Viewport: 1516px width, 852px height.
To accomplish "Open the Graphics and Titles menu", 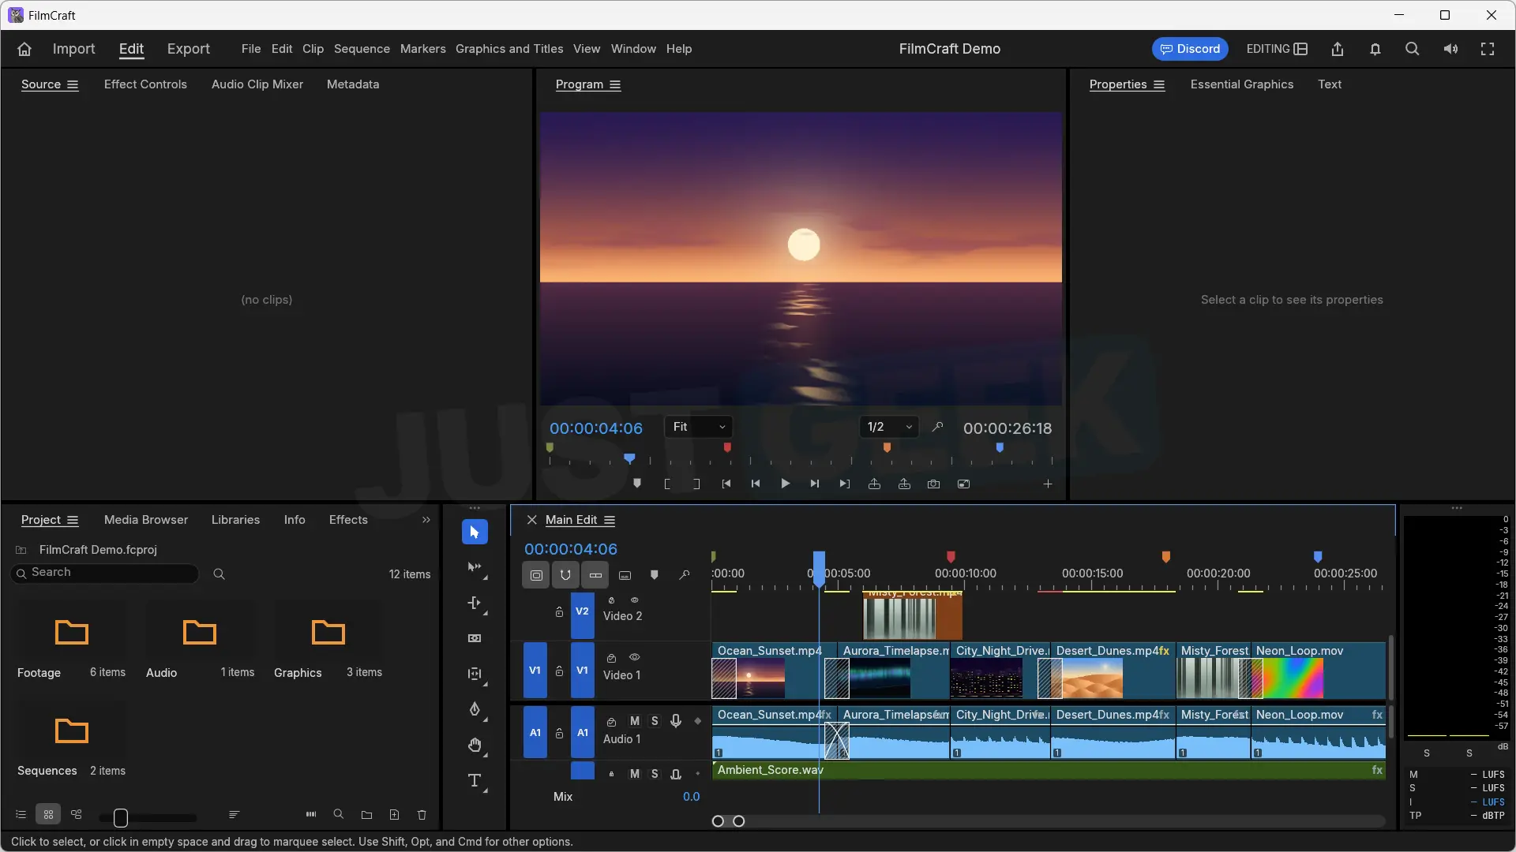I will point(509,49).
